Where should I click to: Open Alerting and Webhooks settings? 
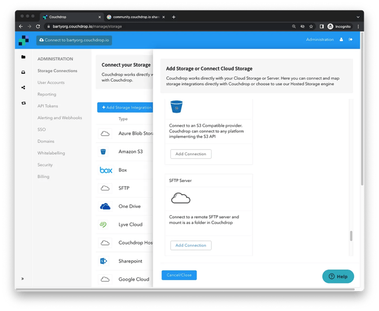point(59,118)
